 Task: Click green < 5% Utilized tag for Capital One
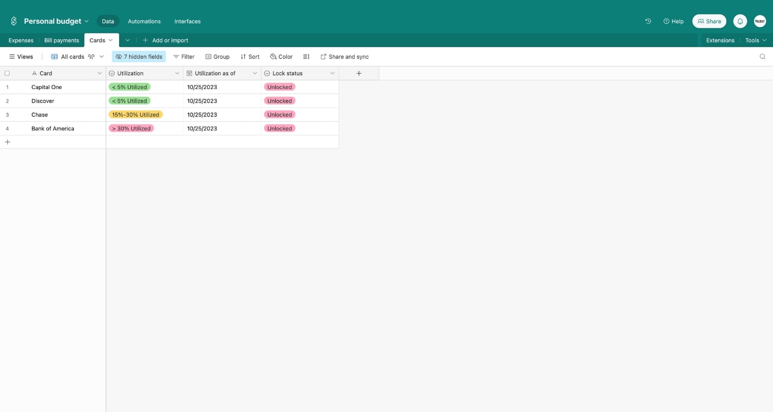pos(129,87)
